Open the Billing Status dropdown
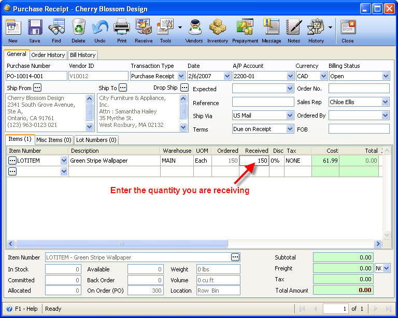The image size is (398, 318). (386, 76)
